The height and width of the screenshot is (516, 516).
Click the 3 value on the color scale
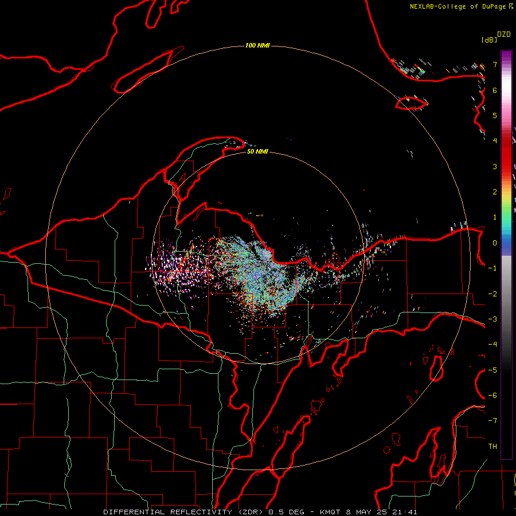point(495,166)
